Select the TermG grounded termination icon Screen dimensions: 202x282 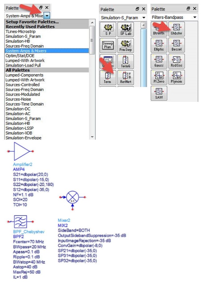click(x=126, y=62)
